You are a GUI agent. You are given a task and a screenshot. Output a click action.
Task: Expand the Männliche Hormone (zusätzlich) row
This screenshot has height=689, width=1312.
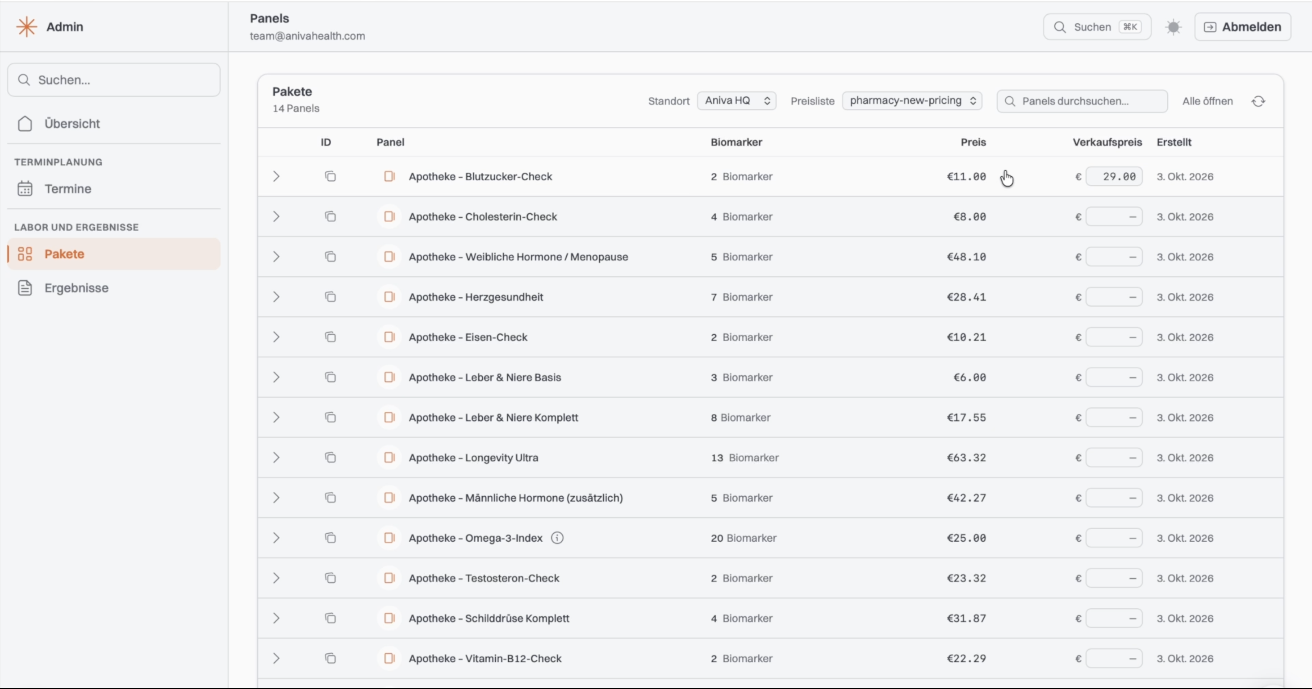[x=276, y=498]
